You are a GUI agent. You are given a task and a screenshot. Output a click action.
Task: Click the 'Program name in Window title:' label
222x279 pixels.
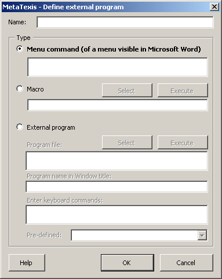(69, 176)
